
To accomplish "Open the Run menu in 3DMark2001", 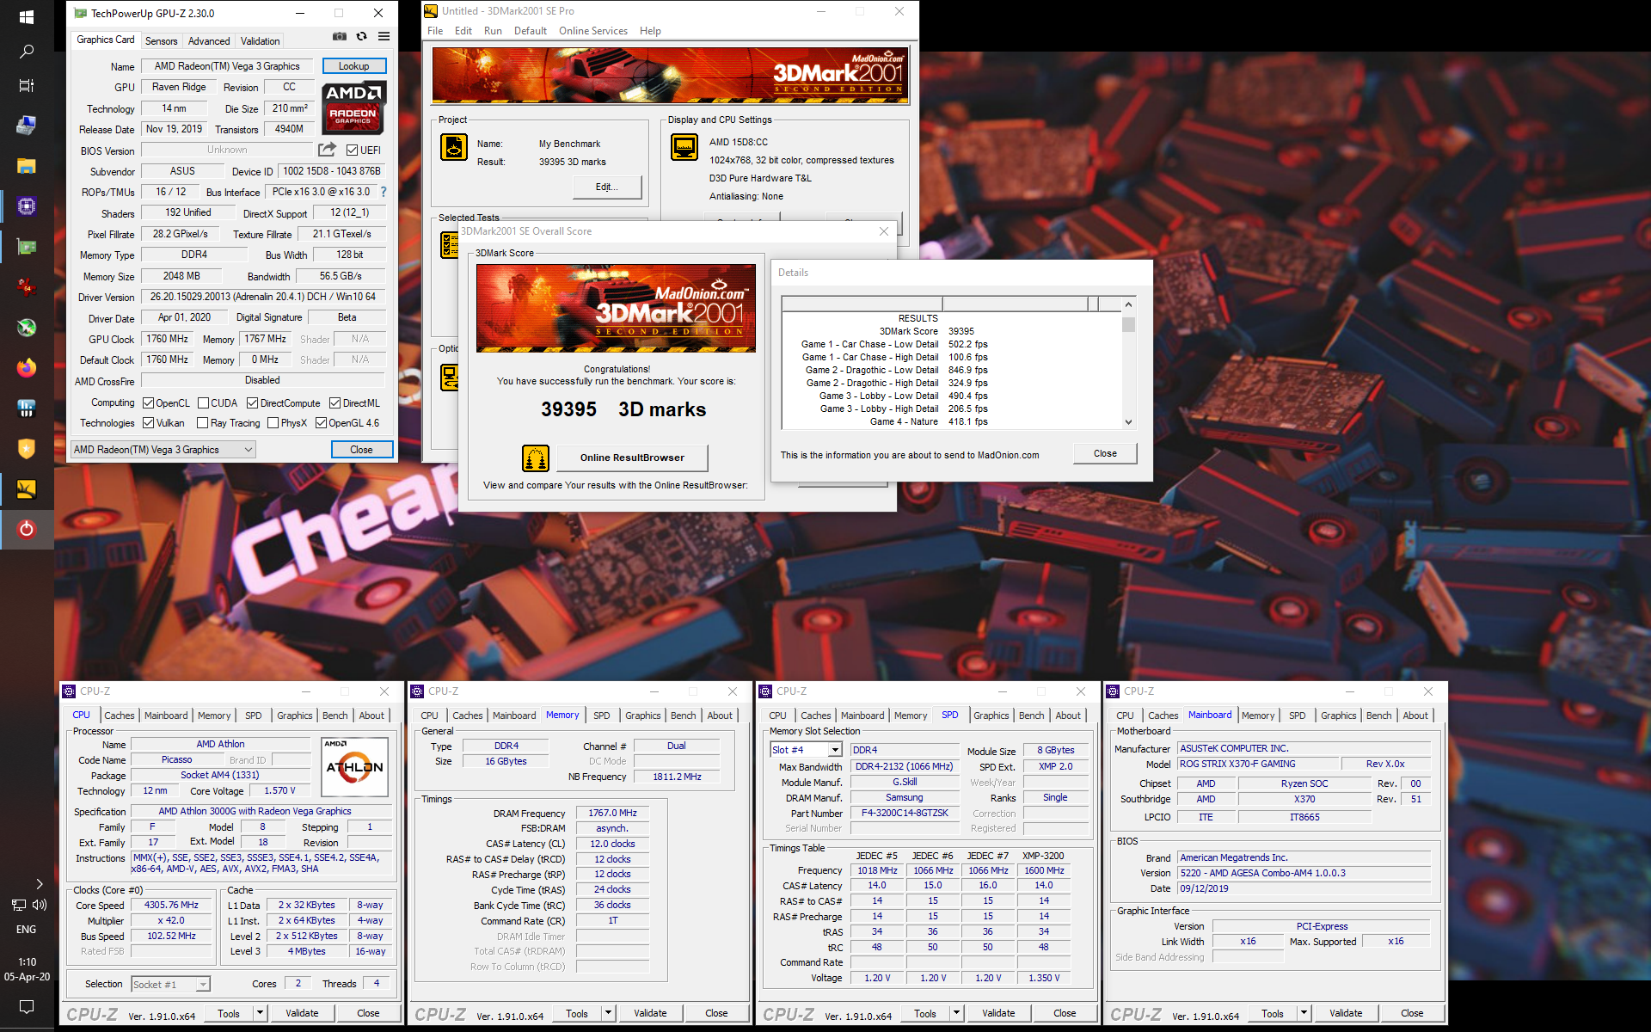I will tap(493, 31).
